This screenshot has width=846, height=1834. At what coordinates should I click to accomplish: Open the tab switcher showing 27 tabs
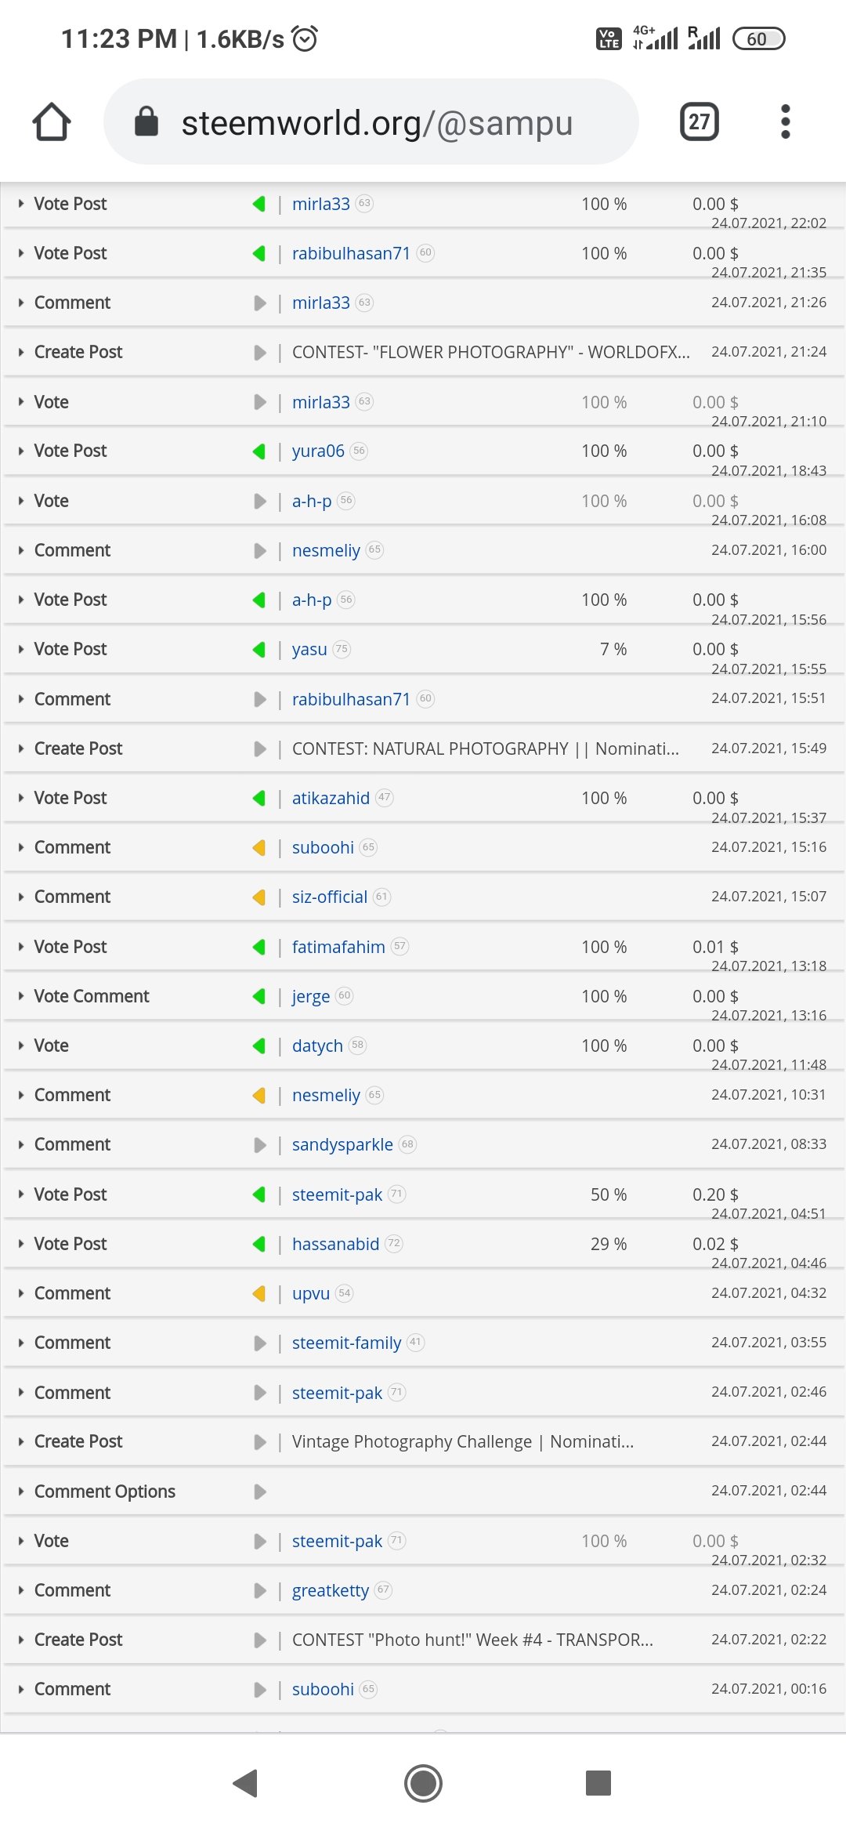coord(699,122)
